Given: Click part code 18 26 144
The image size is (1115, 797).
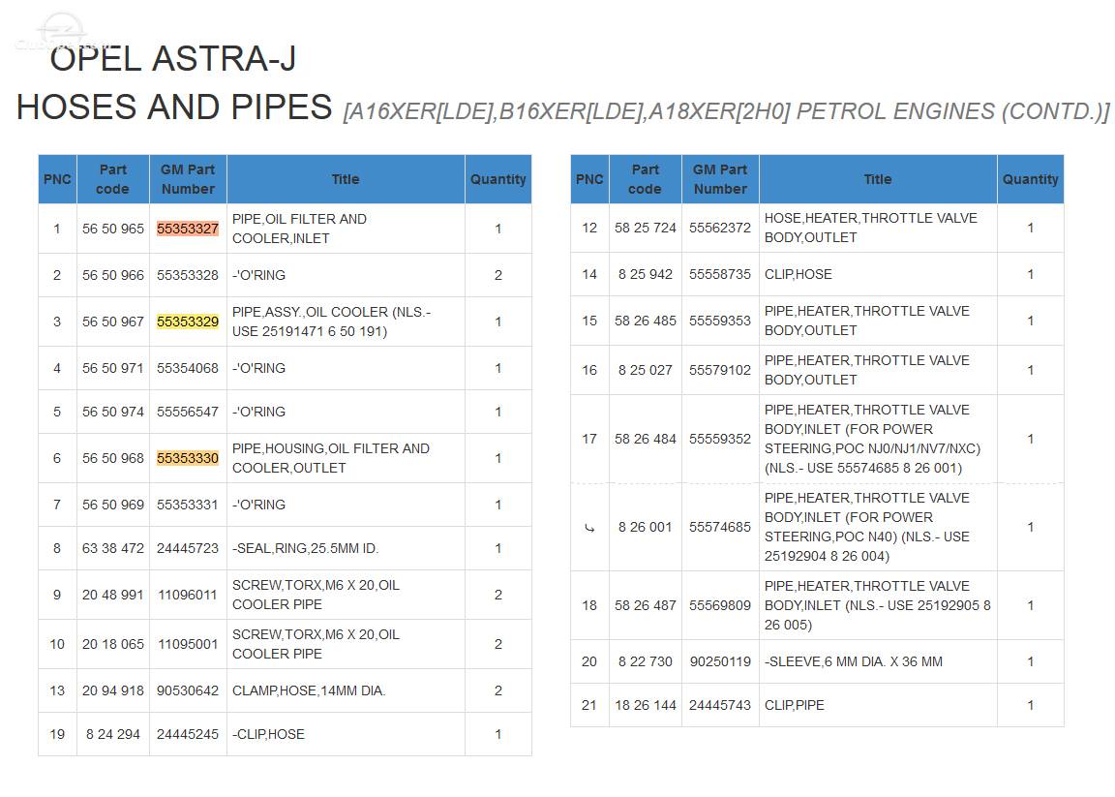Looking at the screenshot, I should point(646,704).
